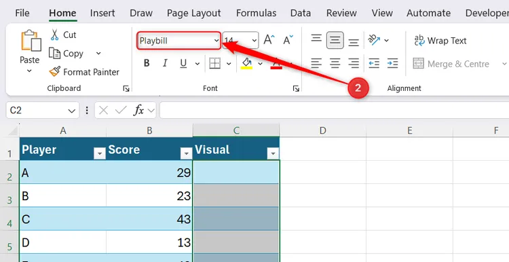Click the Copy icon

(54, 53)
